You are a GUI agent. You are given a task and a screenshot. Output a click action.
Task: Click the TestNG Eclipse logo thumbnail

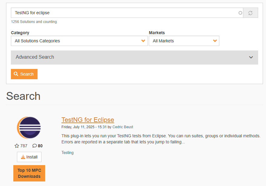(x=29, y=128)
